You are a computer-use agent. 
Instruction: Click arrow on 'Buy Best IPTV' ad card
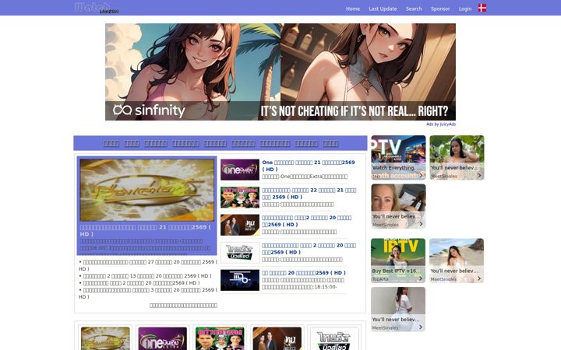tap(421, 278)
